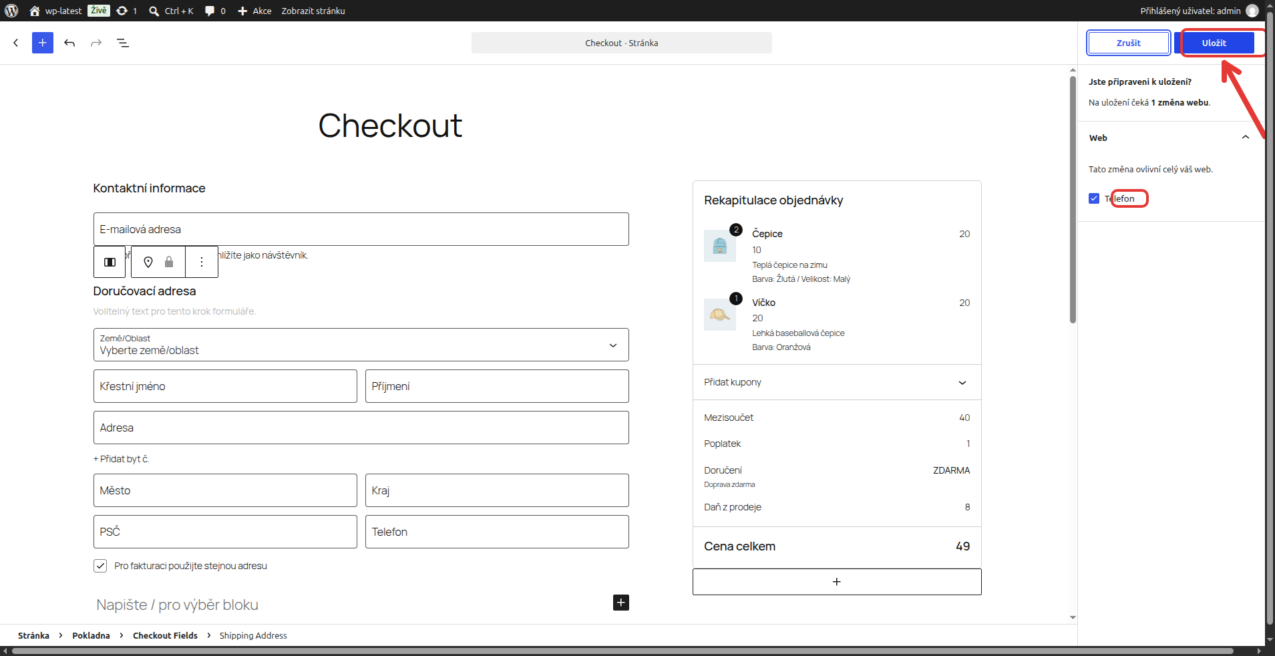
Task: Click the Telefon input field
Action: [497, 532]
